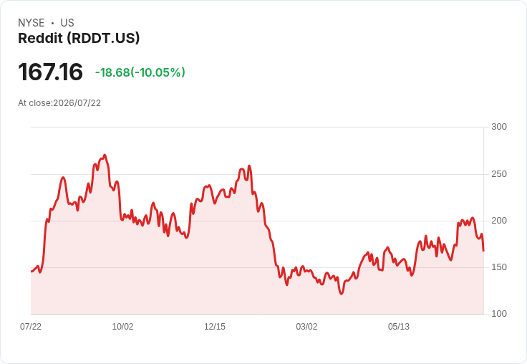This screenshot has height=364, width=527.
Task: Click the 07/22 x-axis date label
Action: [x=31, y=326]
